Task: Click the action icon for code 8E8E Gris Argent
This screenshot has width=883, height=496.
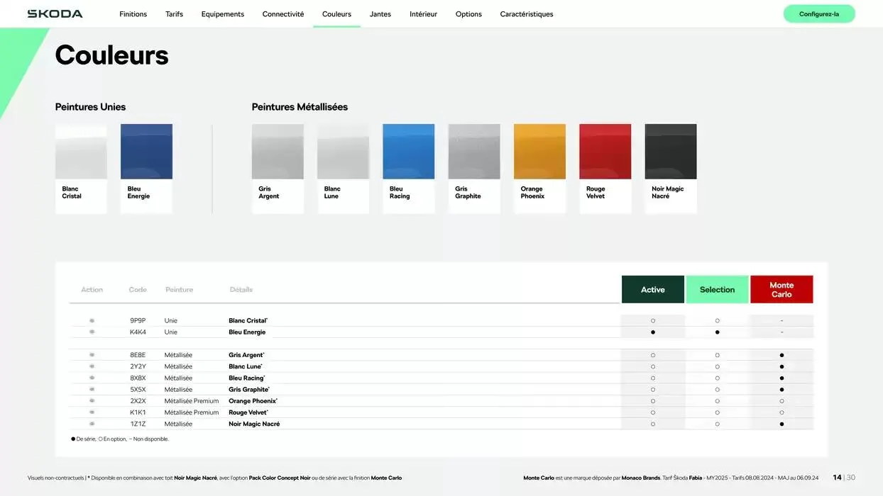Action: (x=92, y=355)
